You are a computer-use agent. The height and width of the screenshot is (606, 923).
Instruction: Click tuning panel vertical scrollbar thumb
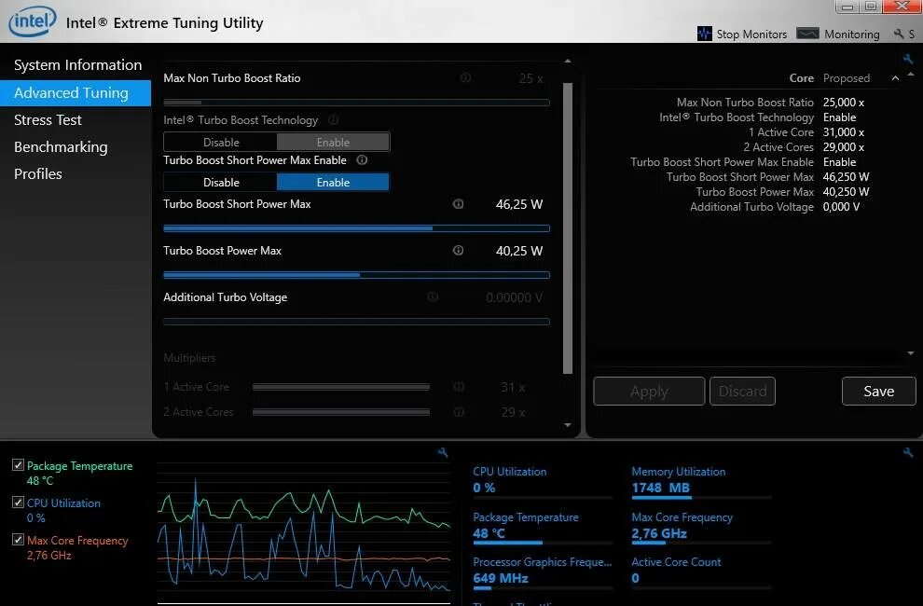point(568,228)
